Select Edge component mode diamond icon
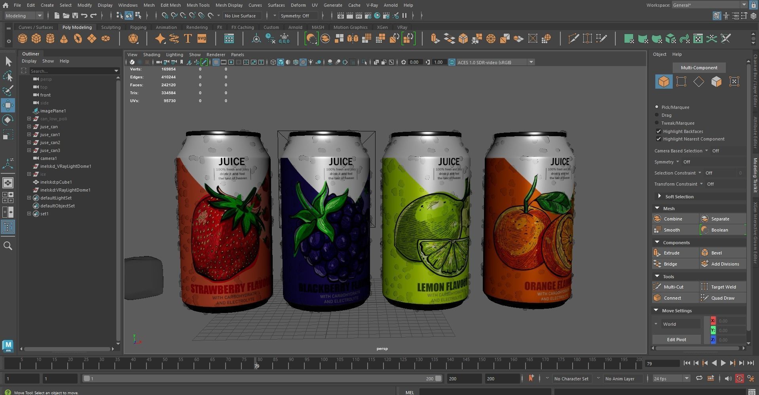The height and width of the screenshot is (395, 759). click(x=699, y=82)
